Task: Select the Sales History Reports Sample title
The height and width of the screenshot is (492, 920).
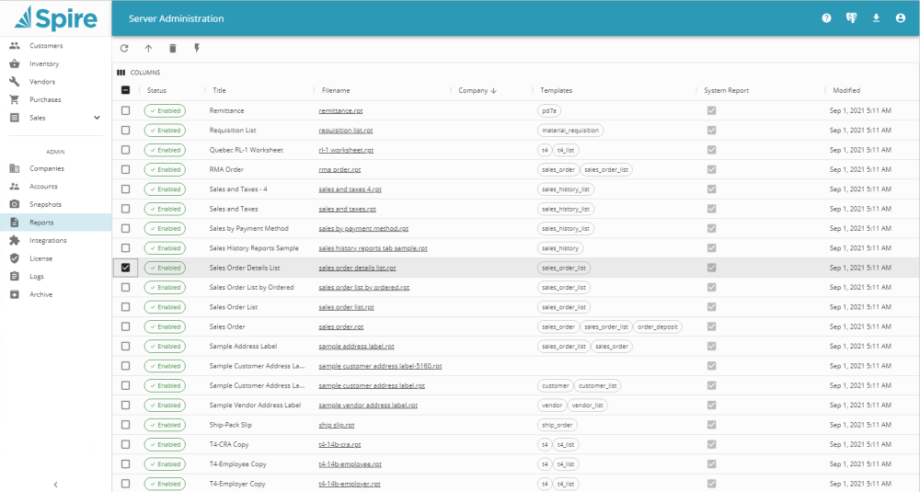Action: tap(254, 248)
